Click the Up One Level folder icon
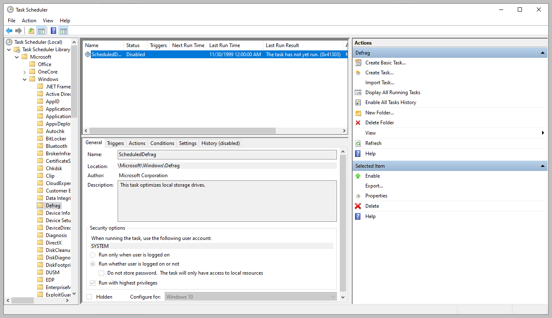Viewport: 552px width, 318px height. [31, 31]
